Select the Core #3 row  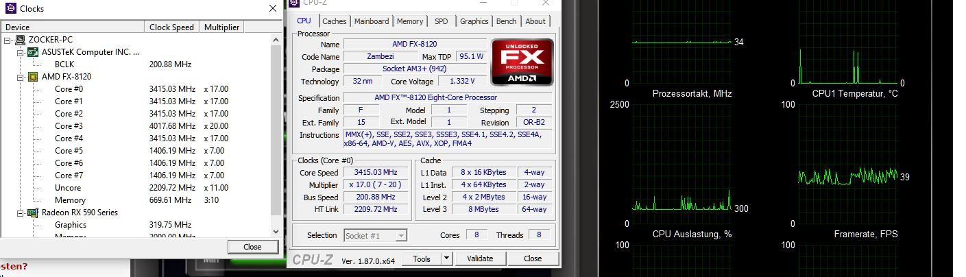pyautogui.click(x=135, y=126)
